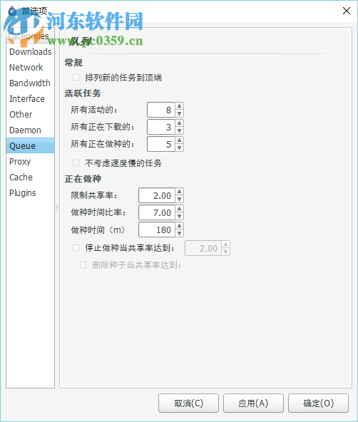The width and height of the screenshot is (358, 422).
Task: Toggle 不考虑速度慢的任务 checkbox
Action: [x=76, y=163]
